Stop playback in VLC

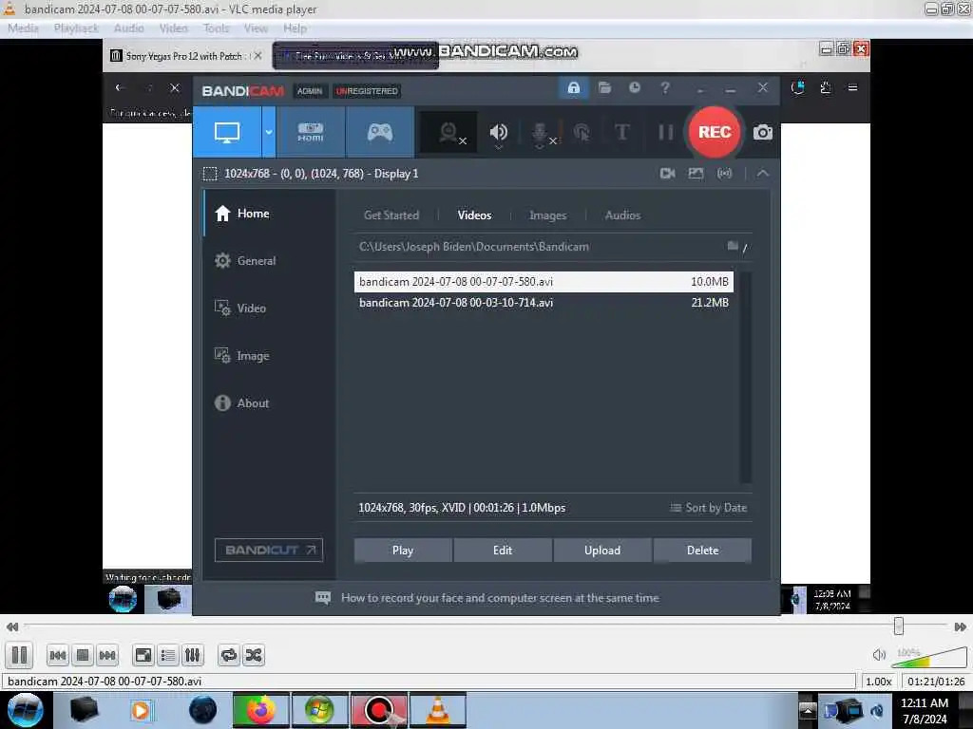[x=83, y=655]
